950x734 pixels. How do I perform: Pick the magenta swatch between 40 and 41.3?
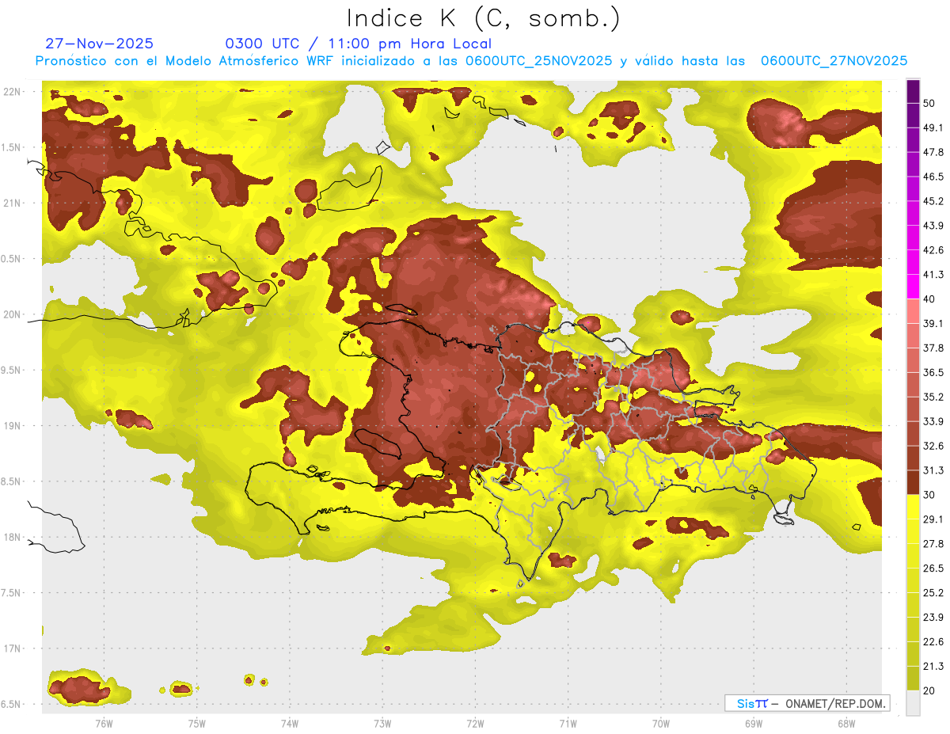(x=913, y=287)
